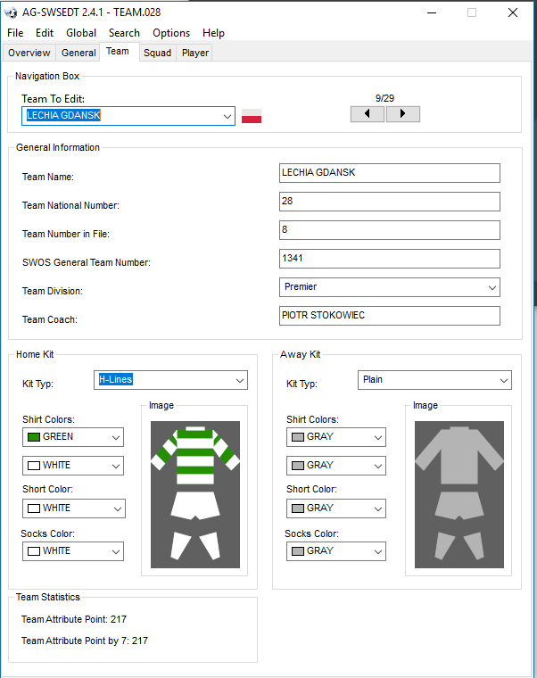This screenshot has height=678, width=537.
Task: Switch to the Squad tab
Action: tap(157, 53)
